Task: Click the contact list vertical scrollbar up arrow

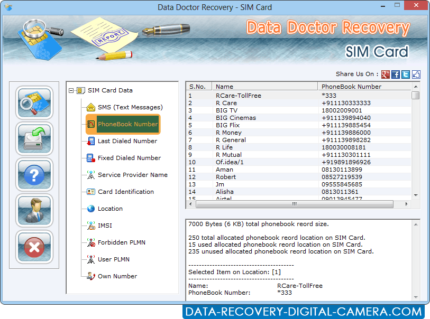Action: click(416, 87)
